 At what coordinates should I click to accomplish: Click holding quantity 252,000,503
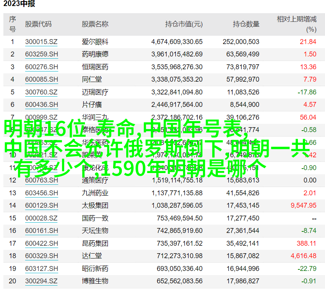point(241,42)
